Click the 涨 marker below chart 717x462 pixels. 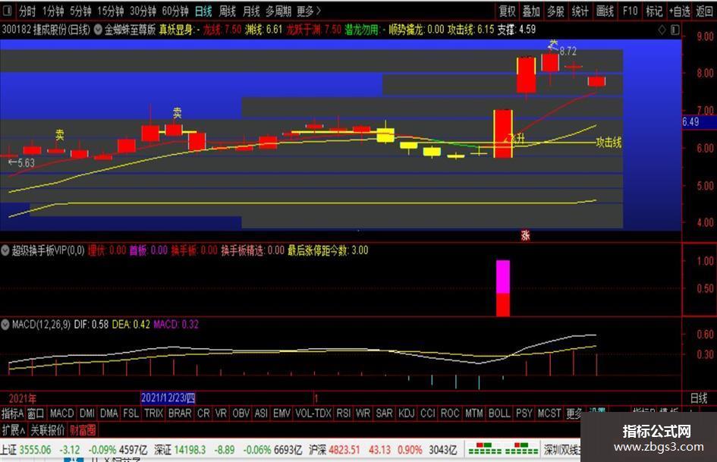525,236
